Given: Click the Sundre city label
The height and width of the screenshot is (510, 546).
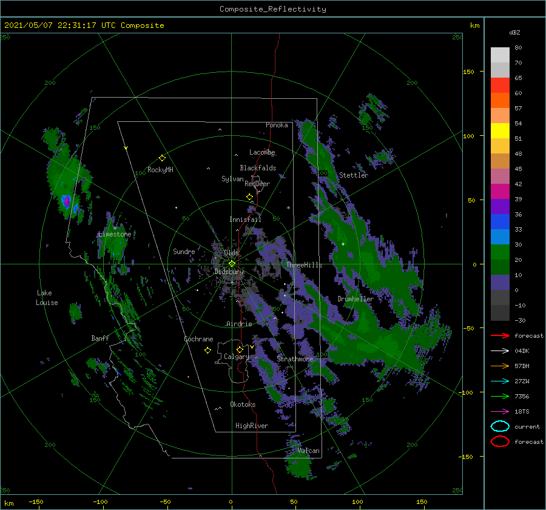Looking at the screenshot, I should 184,251.
